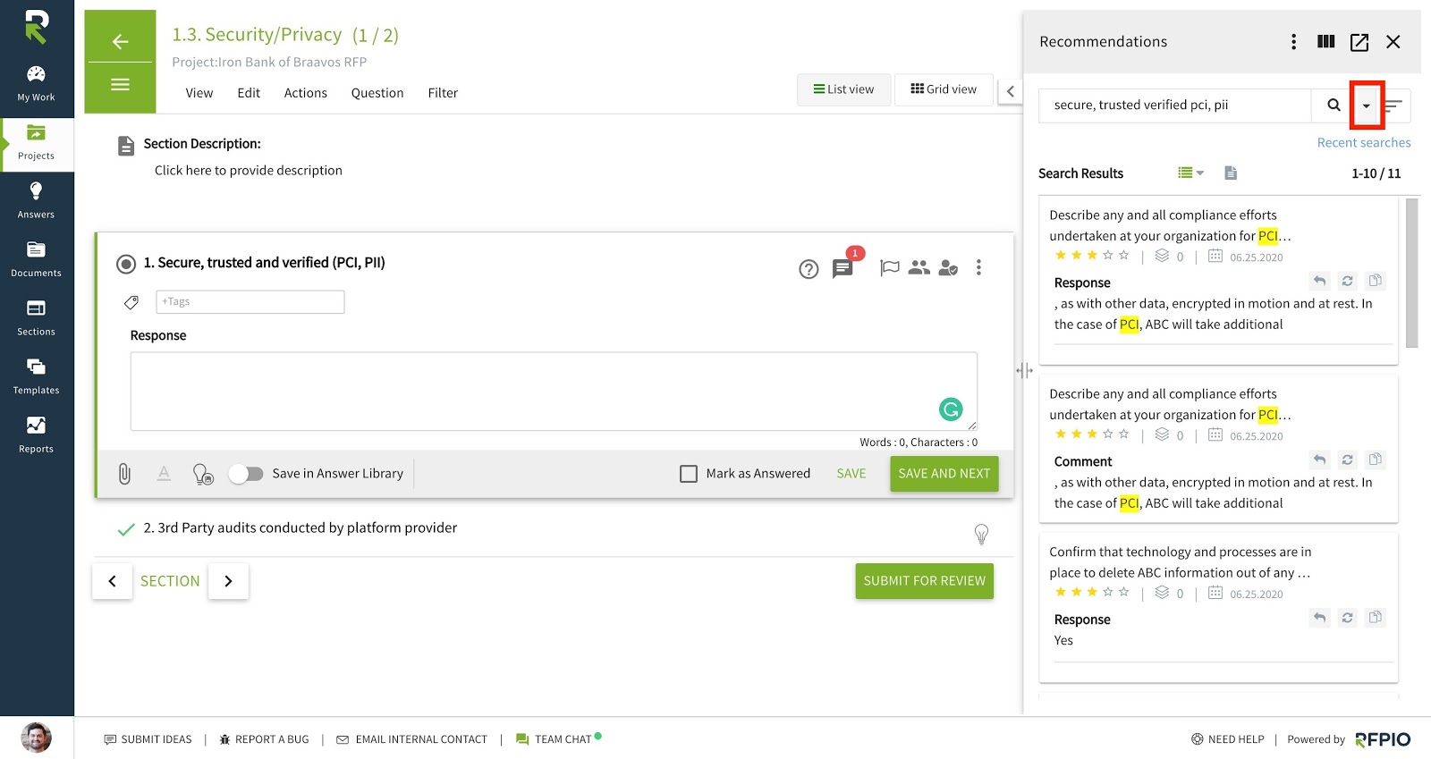Open Recent searches link
1431x759 pixels.
pos(1364,143)
